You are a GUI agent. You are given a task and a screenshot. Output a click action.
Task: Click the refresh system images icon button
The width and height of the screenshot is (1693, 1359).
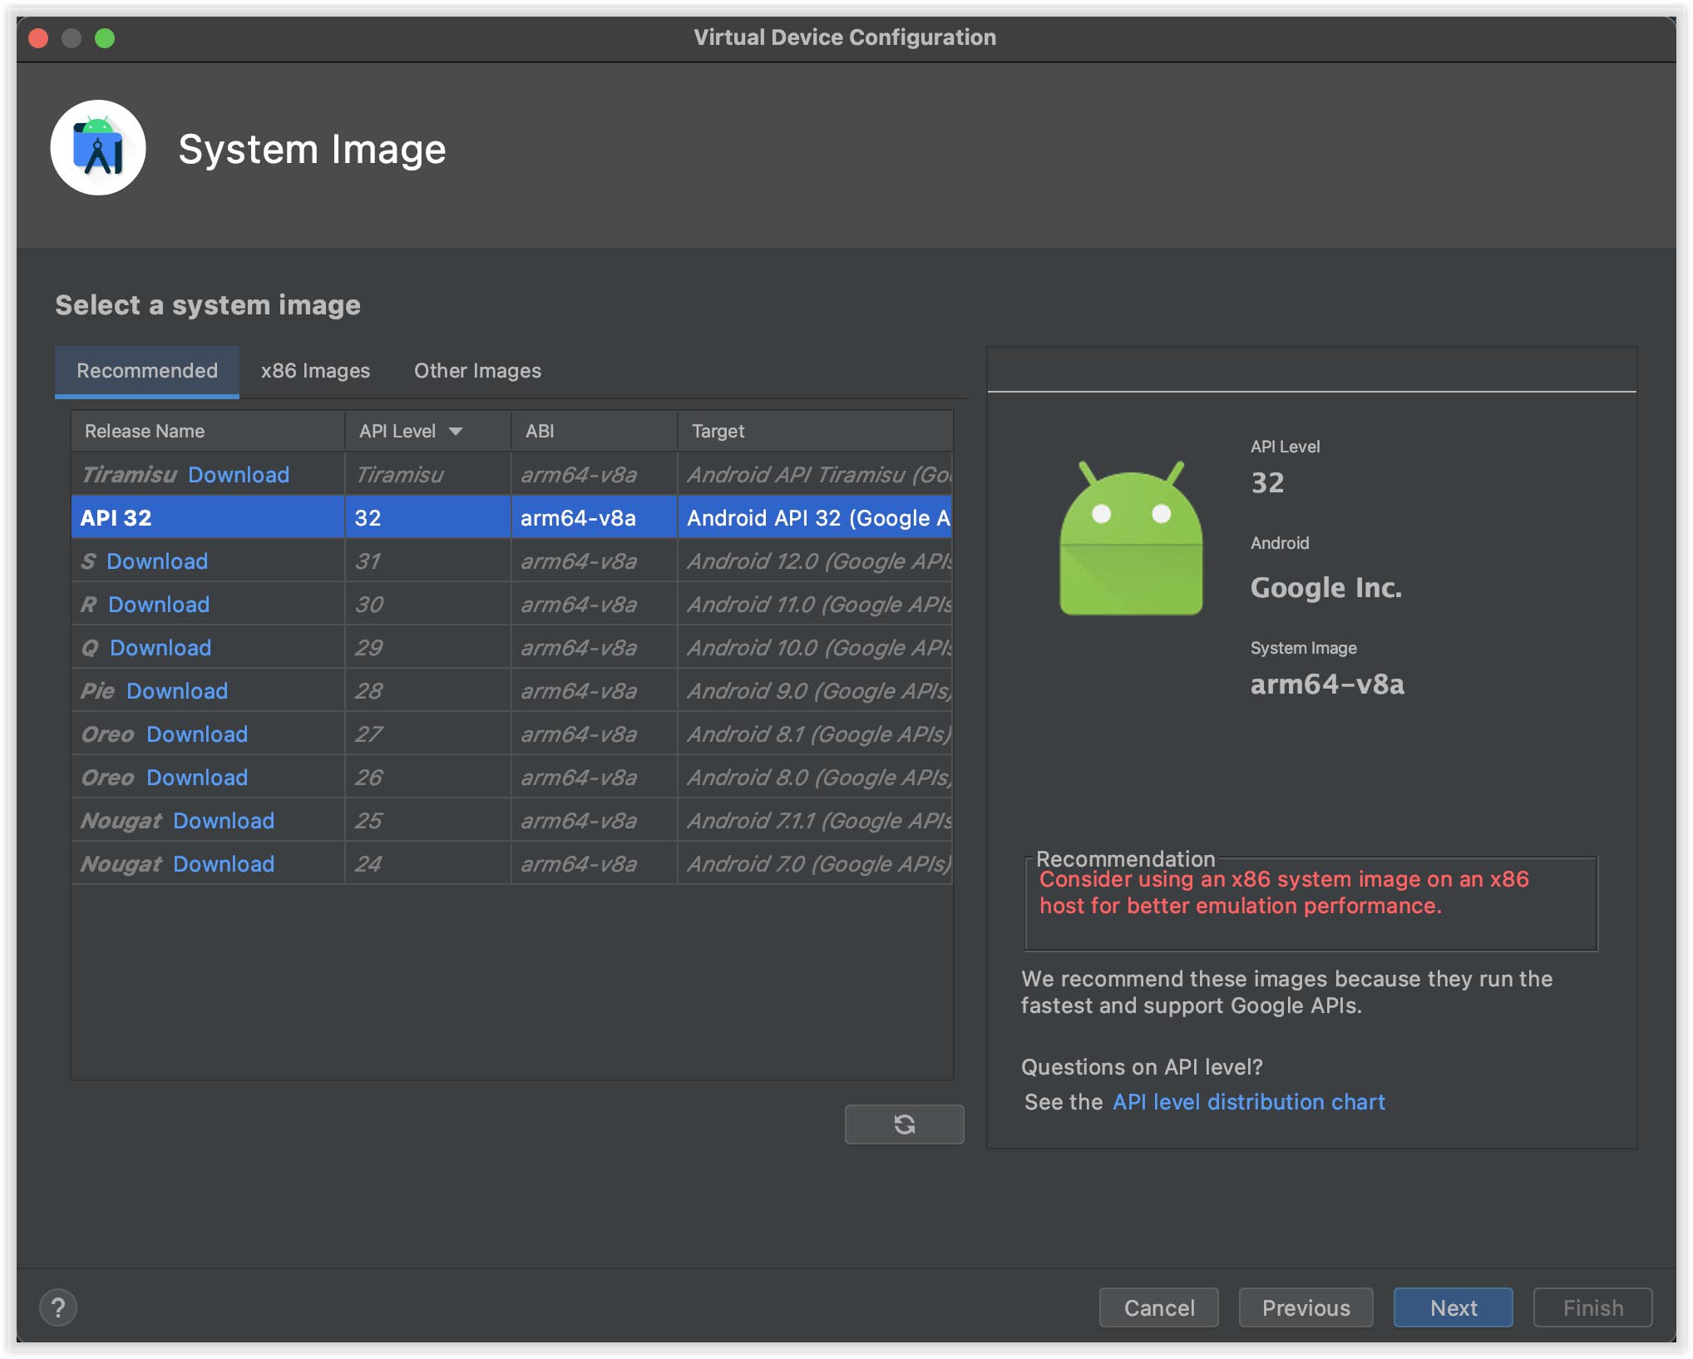(904, 1124)
